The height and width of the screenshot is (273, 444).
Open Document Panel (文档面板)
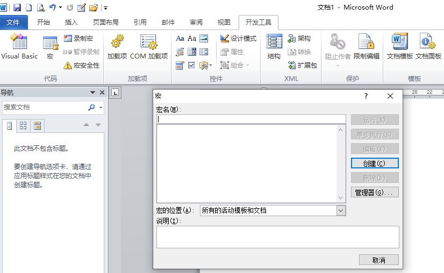(428, 47)
